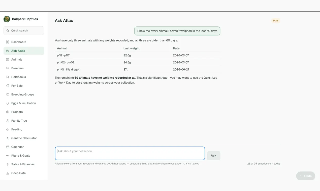Click the 37g last weight value

(126, 69)
